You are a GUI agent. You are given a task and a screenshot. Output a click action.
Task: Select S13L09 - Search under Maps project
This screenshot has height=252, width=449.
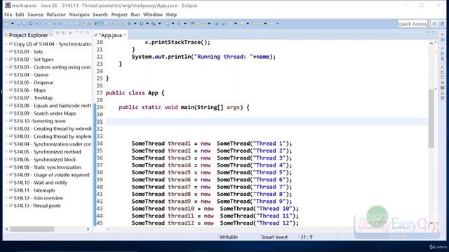45,113
